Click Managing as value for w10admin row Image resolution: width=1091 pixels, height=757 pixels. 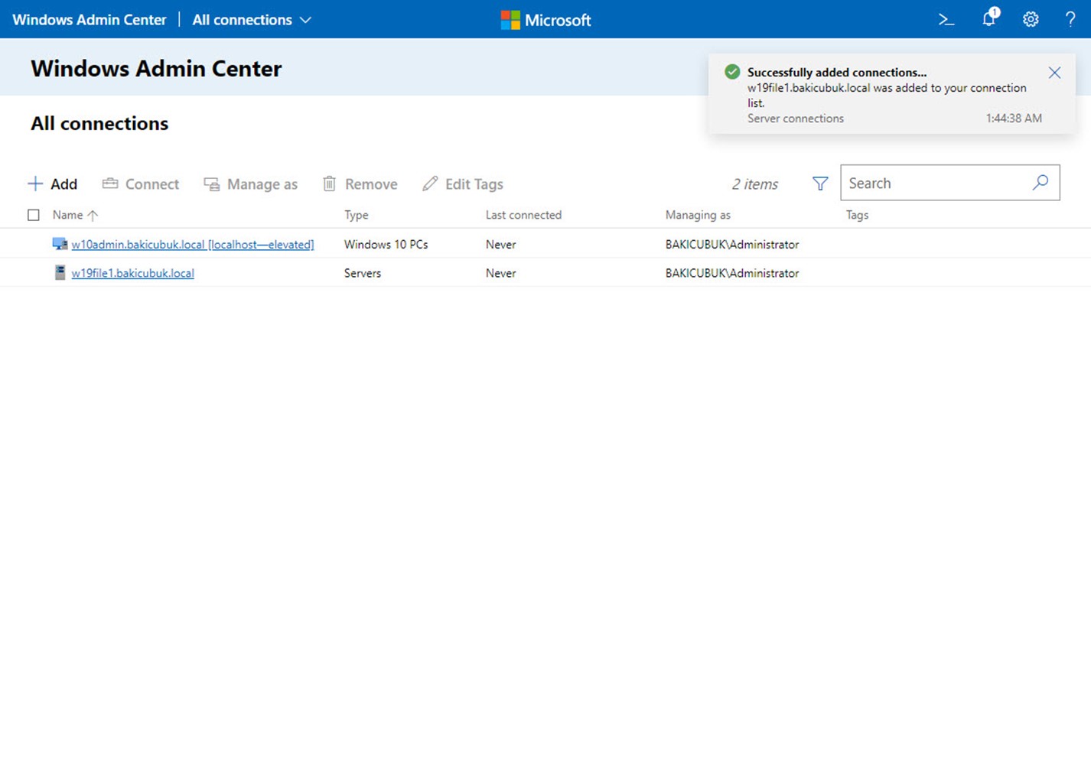coord(732,245)
